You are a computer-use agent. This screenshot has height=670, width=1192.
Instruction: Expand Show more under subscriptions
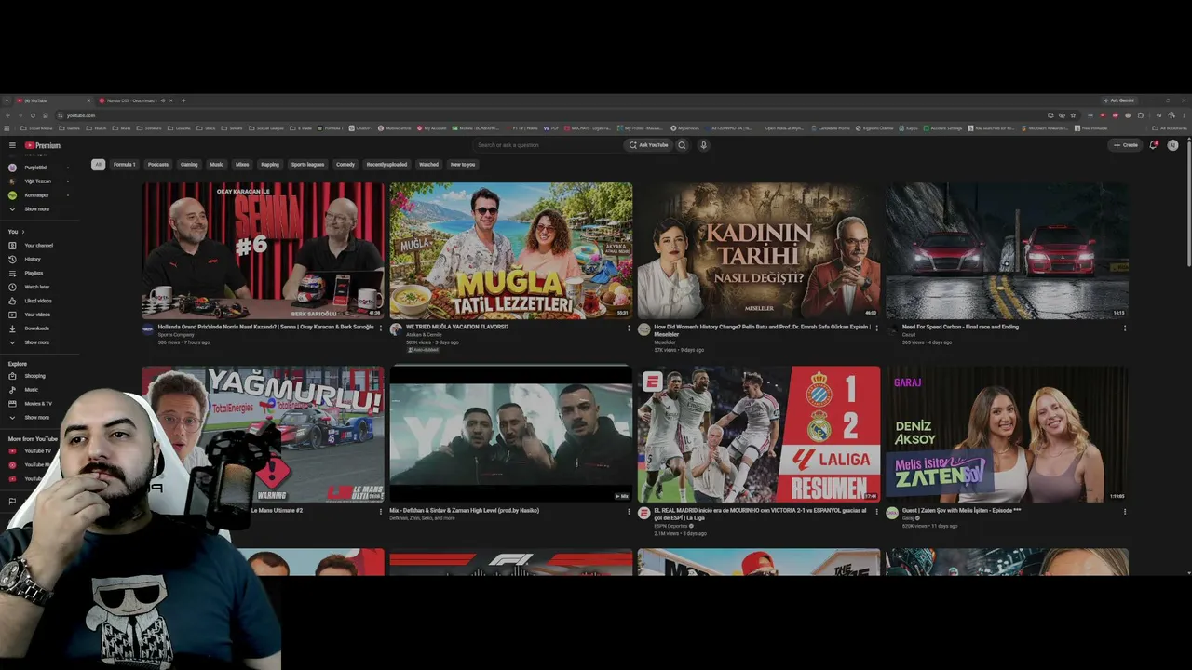point(37,209)
